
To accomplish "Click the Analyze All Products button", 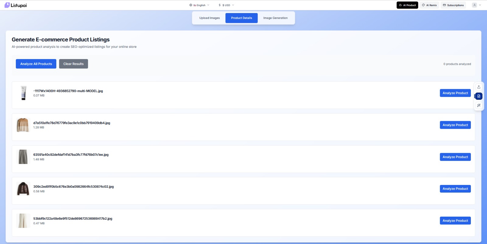I will coord(36,64).
